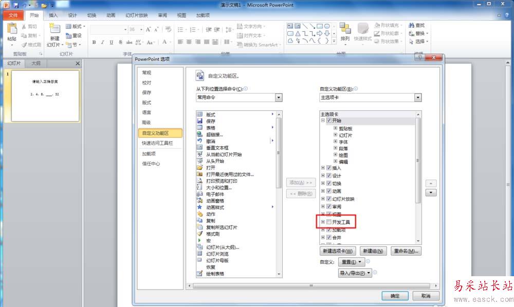This screenshot has height=307, width=514.
Task: Enable the 开发工具 checkbox
Action: pos(329,222)
